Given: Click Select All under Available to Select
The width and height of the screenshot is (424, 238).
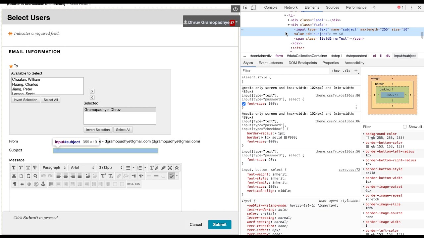Looking at the screenshot, I should [51, 100].
